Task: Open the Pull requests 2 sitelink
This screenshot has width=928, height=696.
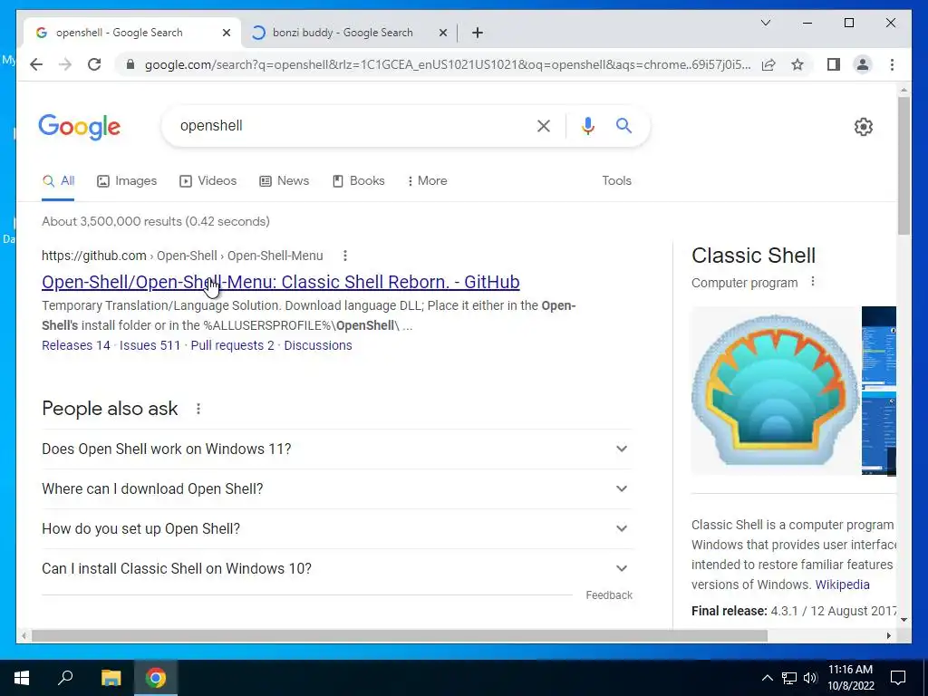Action: pyautogui.click(x=233, y=345)
